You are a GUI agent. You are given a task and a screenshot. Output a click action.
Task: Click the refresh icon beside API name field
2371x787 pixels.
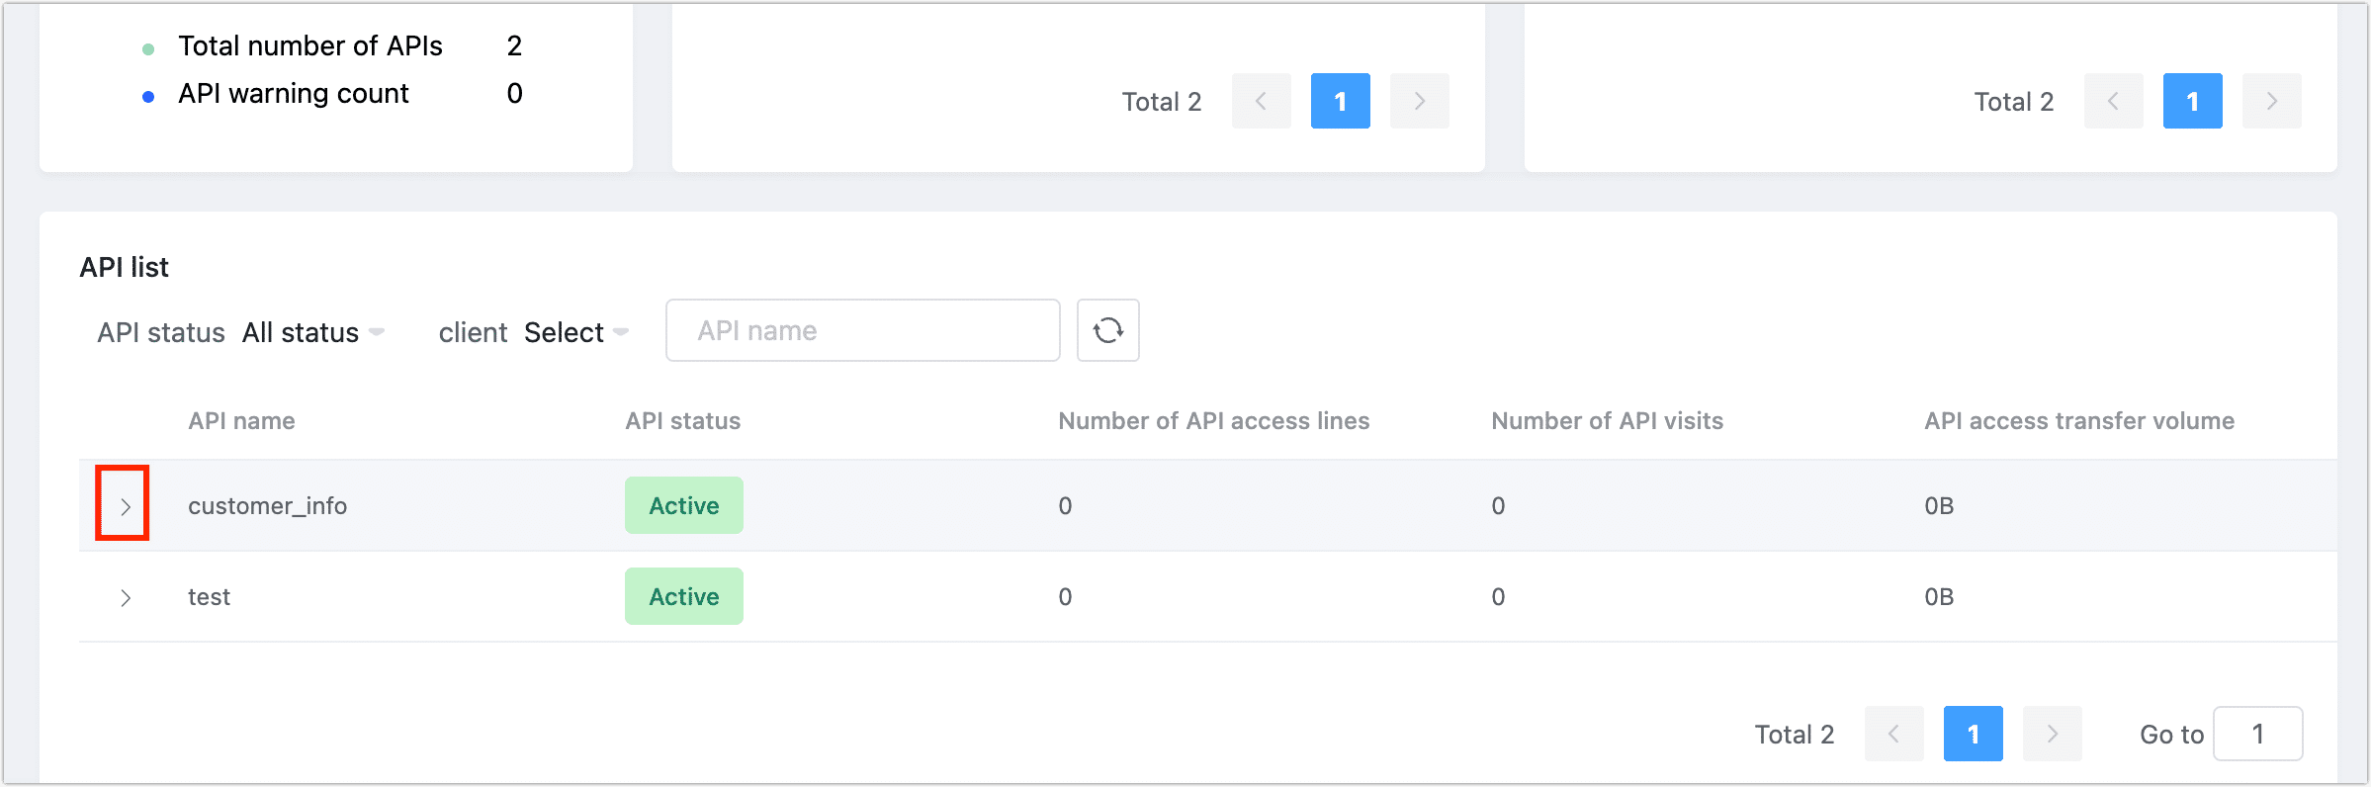(x=1107, y=330)
